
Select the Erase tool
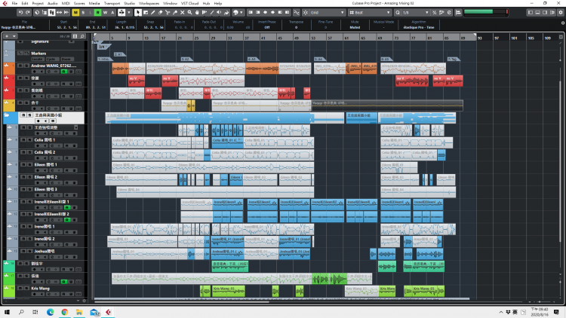pyautogui.click(x=160, y=13)
